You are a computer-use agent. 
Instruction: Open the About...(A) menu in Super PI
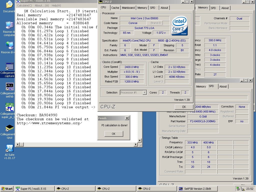(42, 5)
